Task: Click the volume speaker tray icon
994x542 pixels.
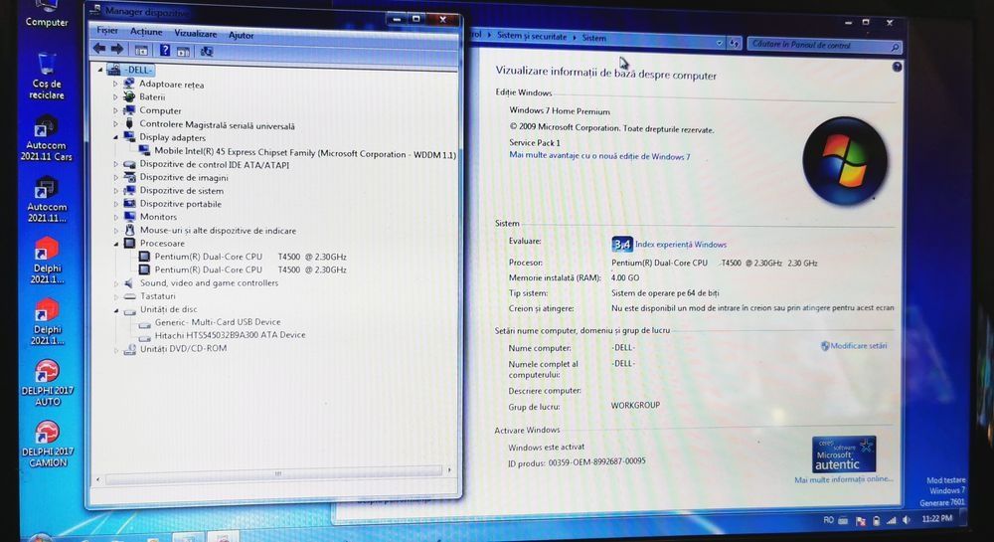Action: tap(907, 520)
